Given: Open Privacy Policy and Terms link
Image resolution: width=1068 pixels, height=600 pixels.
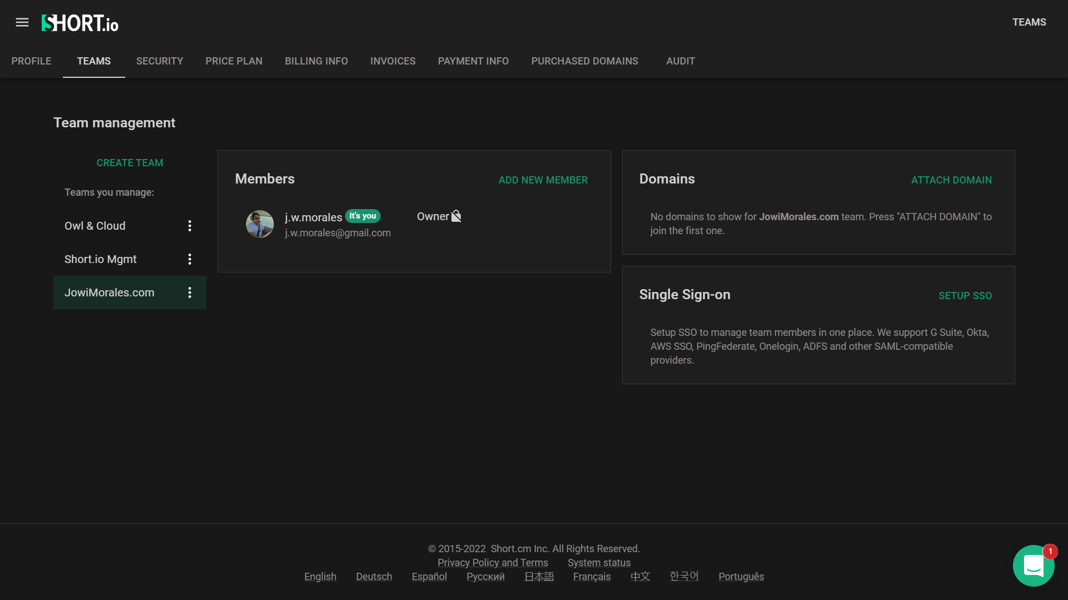Looking at the screenshot, I should (x=493, y=563).
